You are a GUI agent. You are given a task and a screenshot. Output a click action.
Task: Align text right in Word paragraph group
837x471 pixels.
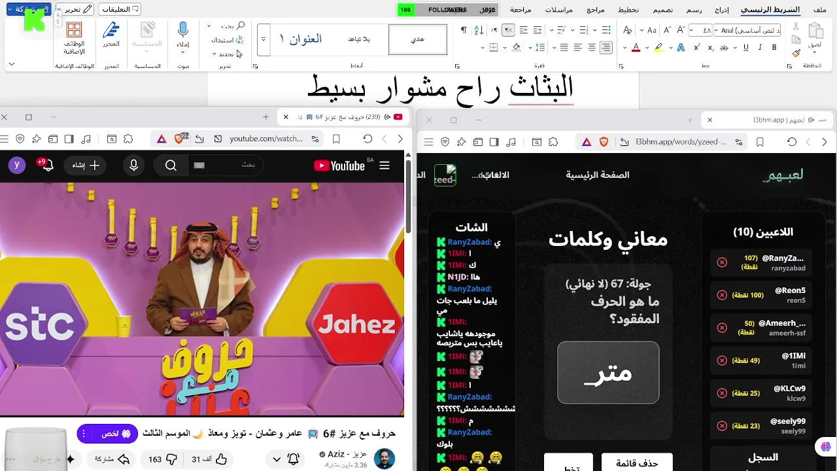[606, 47]
